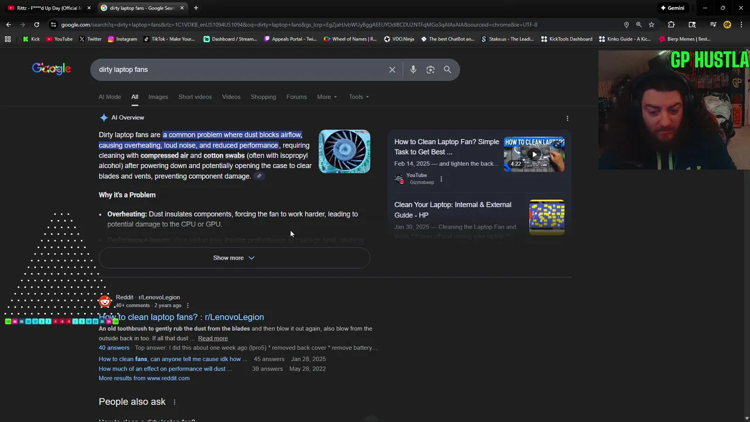Open Clean Your Laptop HP guide link
This screenshot has width=750, height=422.
point(453,210)
